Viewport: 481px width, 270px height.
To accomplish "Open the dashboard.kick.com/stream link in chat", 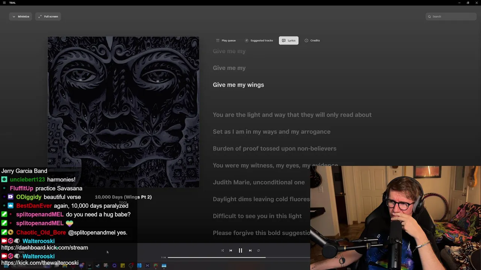I will (45, 247).
